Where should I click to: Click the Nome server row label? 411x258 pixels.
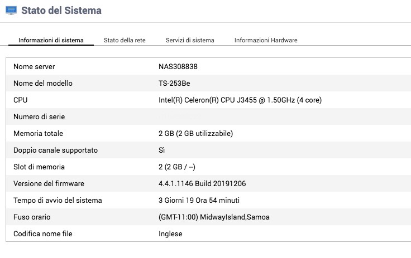coord(34,67)
